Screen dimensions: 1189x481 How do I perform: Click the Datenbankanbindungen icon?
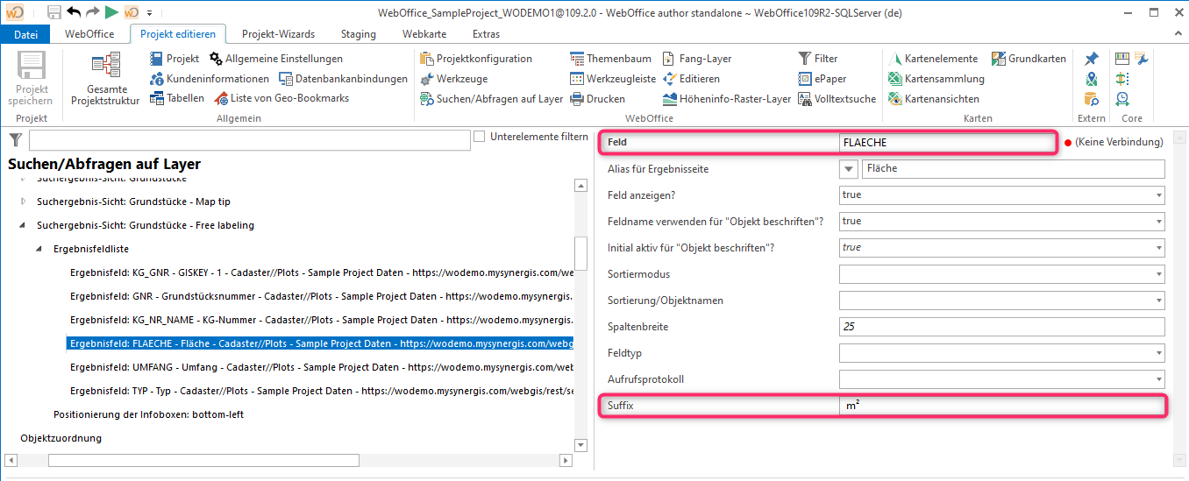[286, 79]
